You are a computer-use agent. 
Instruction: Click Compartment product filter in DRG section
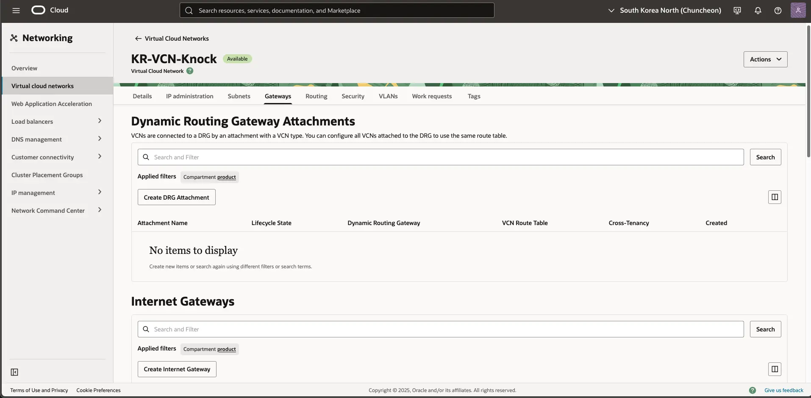[210, 177]
